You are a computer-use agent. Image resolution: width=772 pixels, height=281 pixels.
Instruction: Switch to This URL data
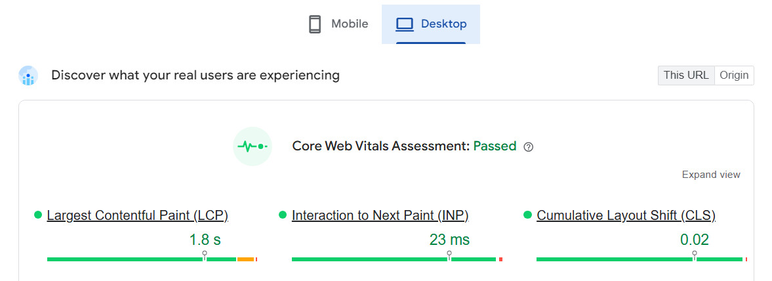click(x=685, y=76)
